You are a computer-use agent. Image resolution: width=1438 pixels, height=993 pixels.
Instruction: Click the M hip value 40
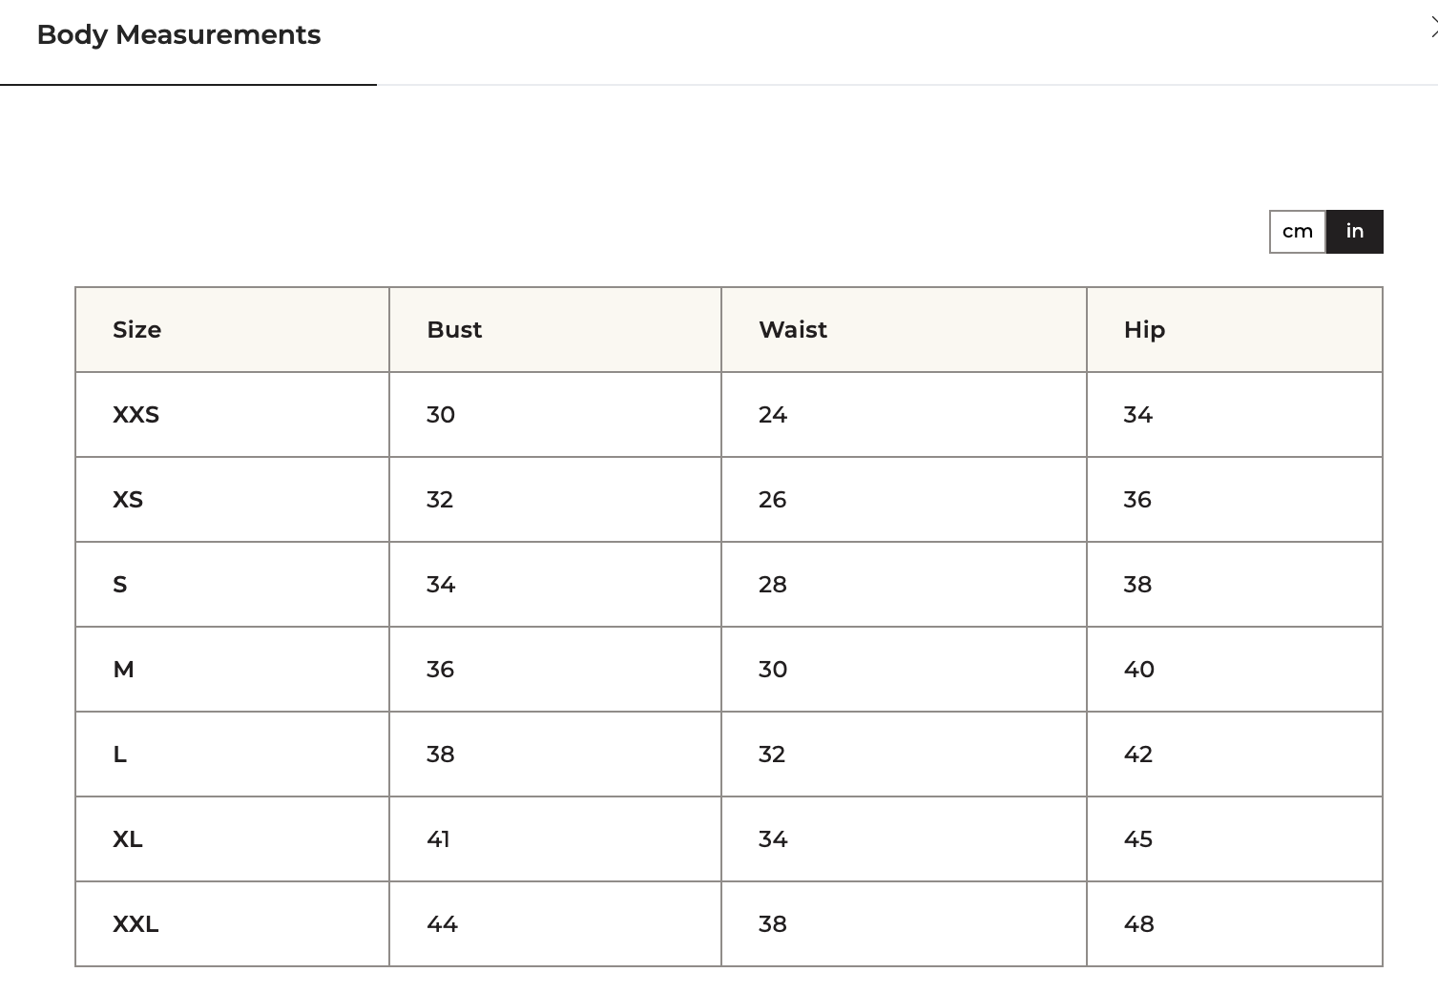[x=1139, y=670]
